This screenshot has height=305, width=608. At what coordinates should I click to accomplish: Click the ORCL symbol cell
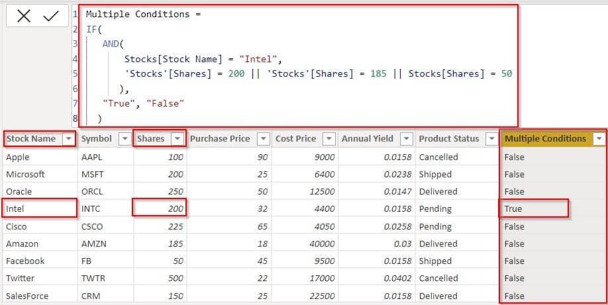tap(106, 191)
